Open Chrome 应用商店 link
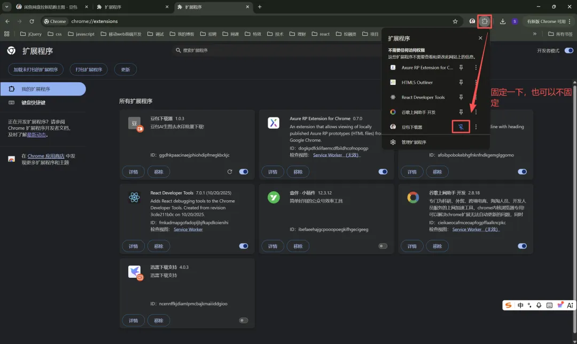577x344 pixels. pyautogui.click(x=46, y=156)
